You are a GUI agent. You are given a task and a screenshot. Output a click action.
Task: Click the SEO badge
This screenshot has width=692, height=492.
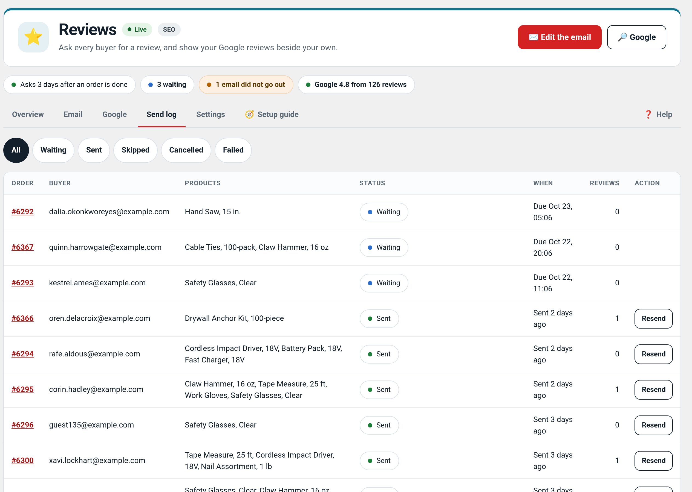(169, 30)
